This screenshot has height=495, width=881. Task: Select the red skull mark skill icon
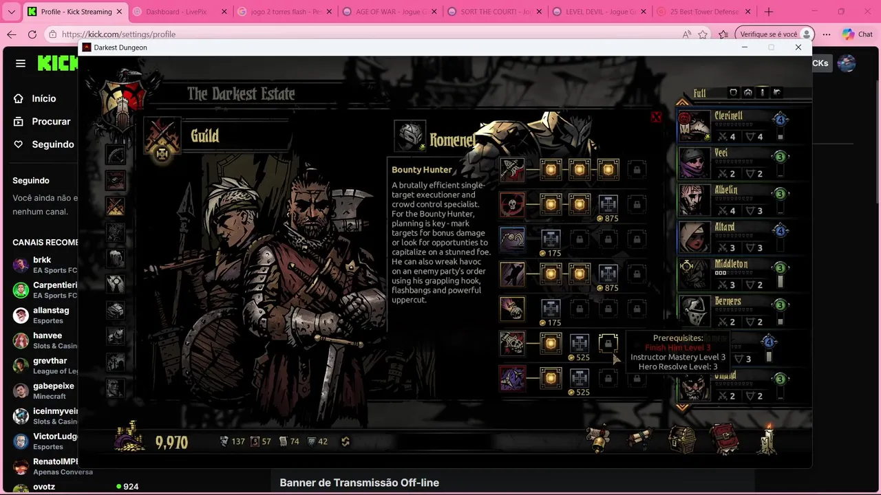[512, 204]
